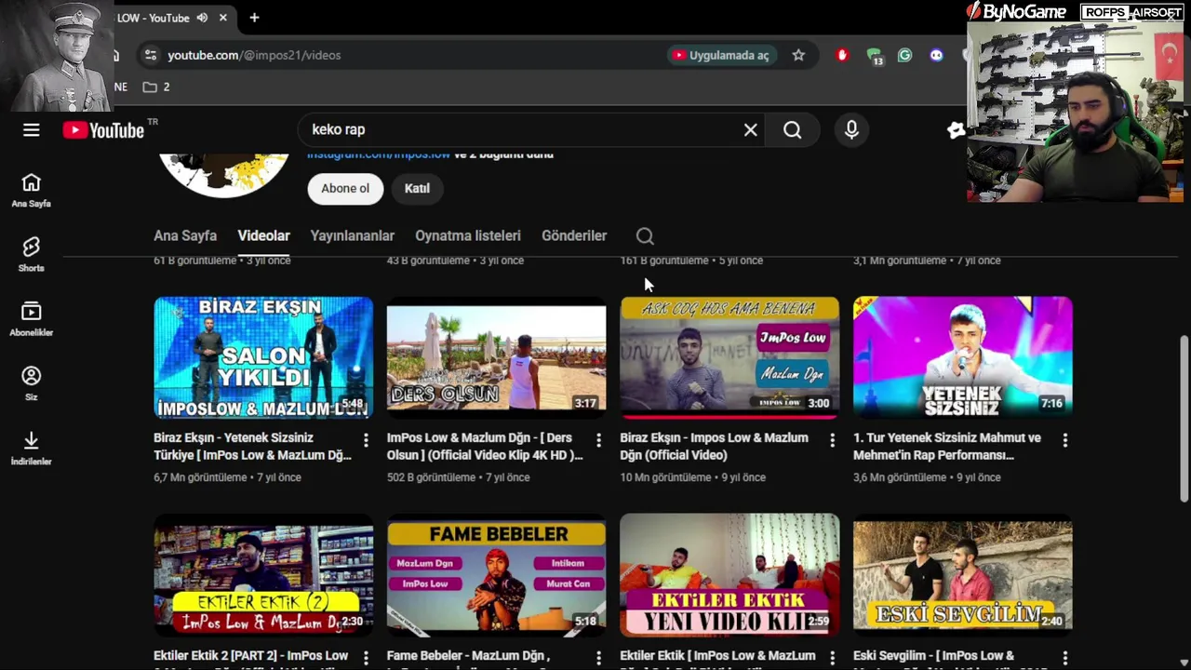Open options menu for Biraz Ekşin Yetenek Sizsiniz video
The image size is (1191, 670).
click(x=366, y=439)
